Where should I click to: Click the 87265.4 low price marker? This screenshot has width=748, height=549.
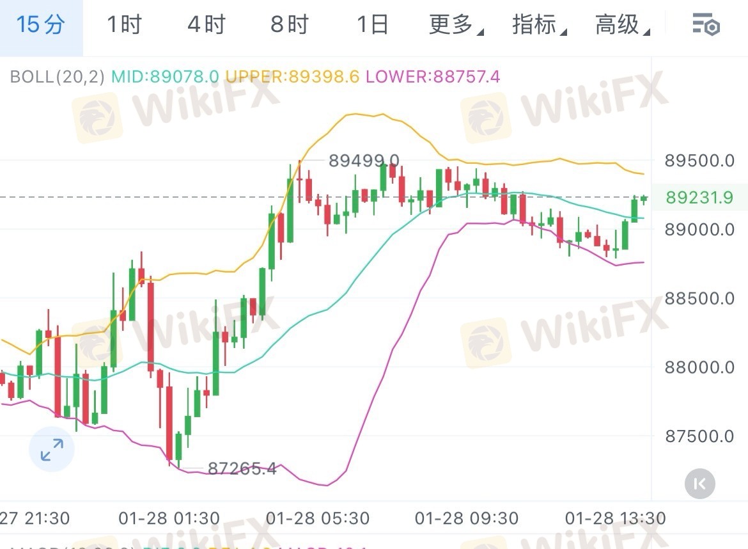click(x=242, y=469)
